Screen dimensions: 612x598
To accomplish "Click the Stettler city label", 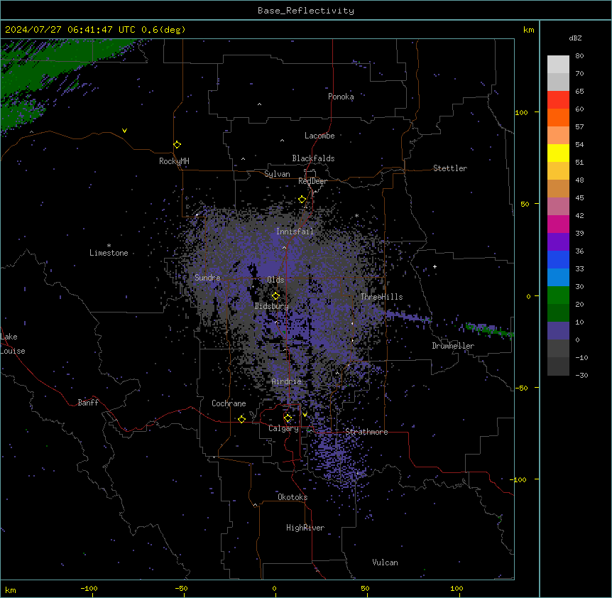I will (x=450, y=168).
